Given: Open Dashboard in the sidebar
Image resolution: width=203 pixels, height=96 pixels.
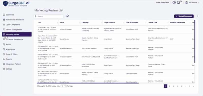Looking at the screenshot, I should pos(10,15).
